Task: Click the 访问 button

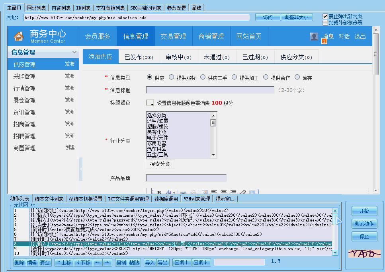Action: click(x=268, y=17)
